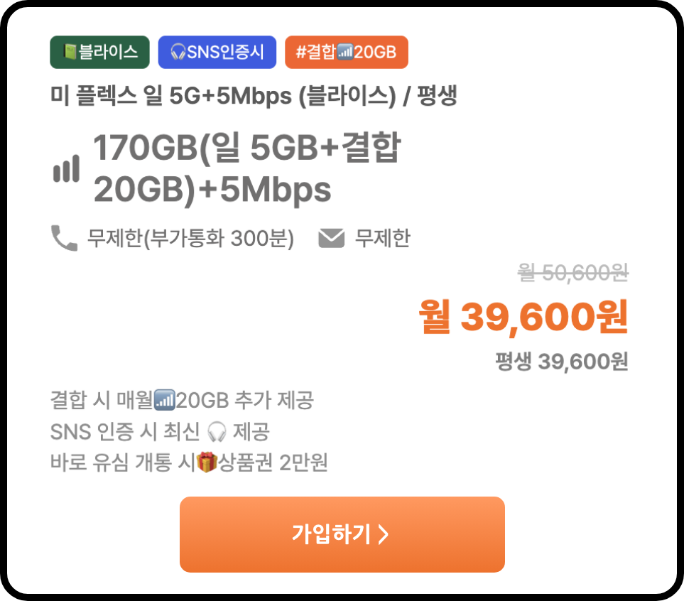
Task: Click the 평생 39,600원 lifetime price text
Action: (561, 362)
